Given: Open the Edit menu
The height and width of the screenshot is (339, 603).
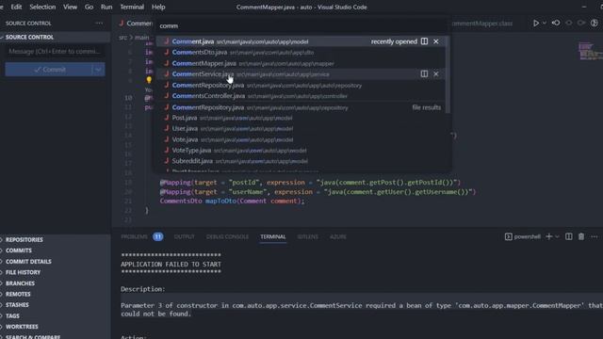Looking at the screenshot, I should (x=16, y=7).
